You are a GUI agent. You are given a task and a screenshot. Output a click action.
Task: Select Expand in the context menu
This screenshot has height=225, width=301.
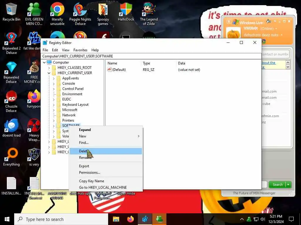tap(106, 130)
